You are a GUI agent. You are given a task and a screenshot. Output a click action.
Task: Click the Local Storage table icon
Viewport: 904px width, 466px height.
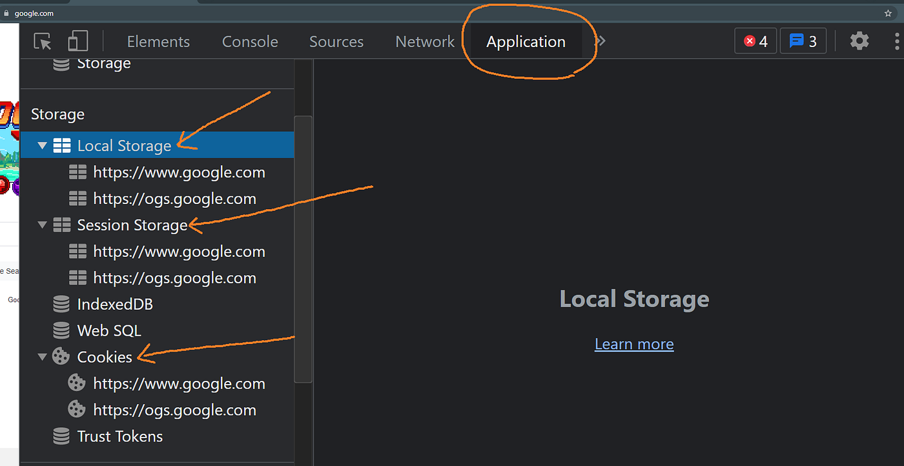tap(62, 146)
